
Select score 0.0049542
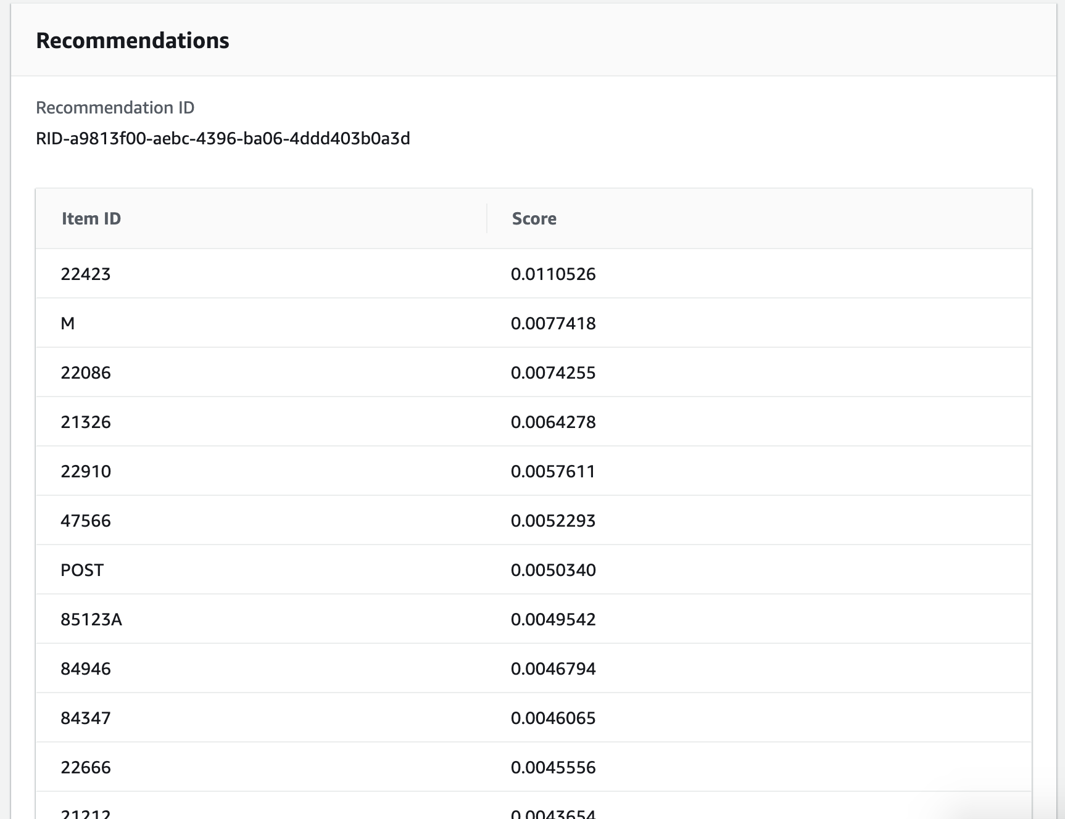point(553,619)
